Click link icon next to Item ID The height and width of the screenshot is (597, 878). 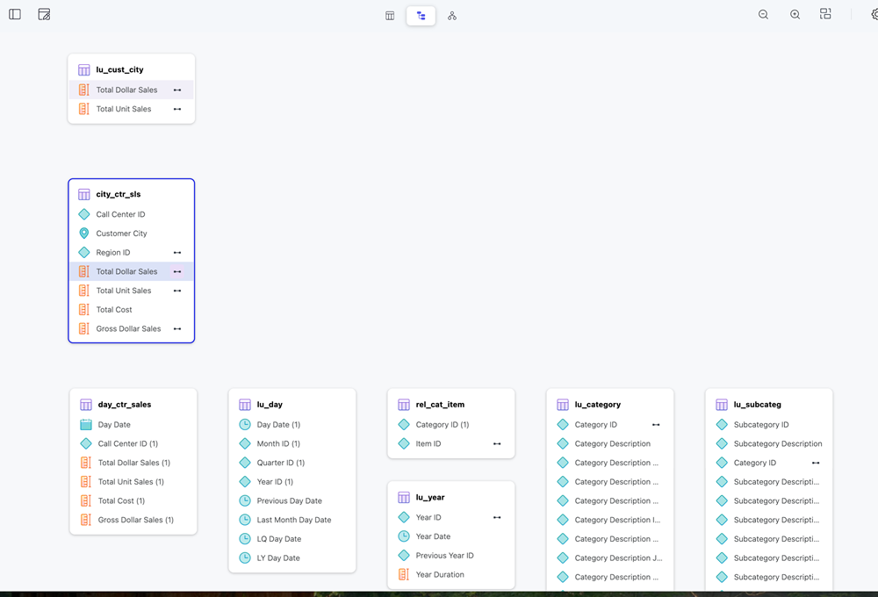[497, 444]
